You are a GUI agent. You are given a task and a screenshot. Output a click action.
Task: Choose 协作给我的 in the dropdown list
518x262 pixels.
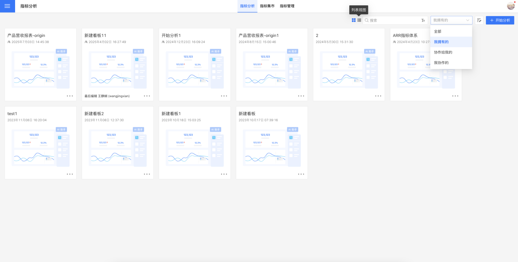coord(443,52)
